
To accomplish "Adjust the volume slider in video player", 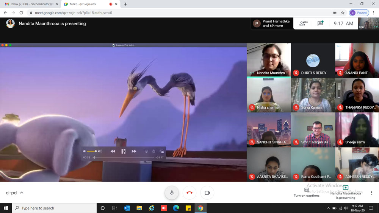I will pyautogui.click(x=92, y=151).
